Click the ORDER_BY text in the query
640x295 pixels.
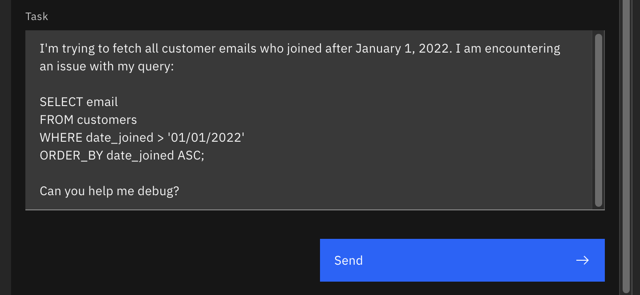pyautogui.click(x=71, y=156)
